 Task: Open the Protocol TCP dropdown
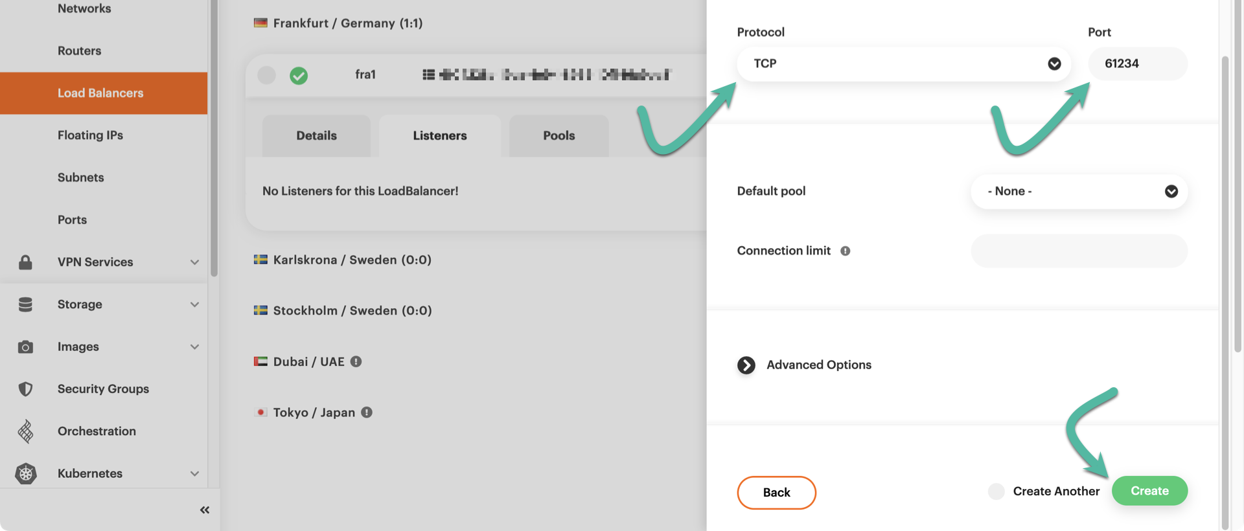[x=903, y=63]
